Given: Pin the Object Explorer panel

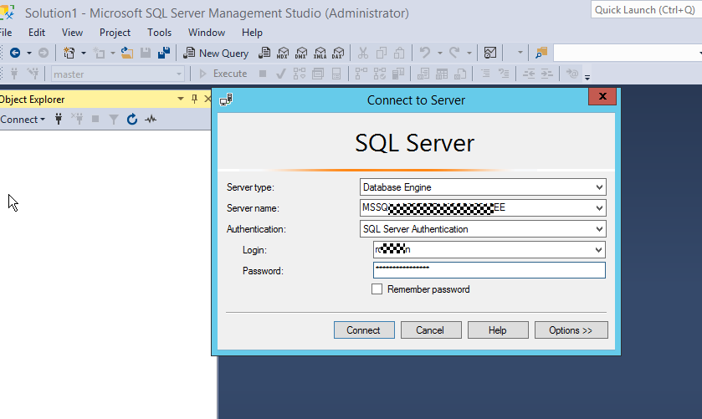Looking at the screenshot, I should click(x=194, y=99).
